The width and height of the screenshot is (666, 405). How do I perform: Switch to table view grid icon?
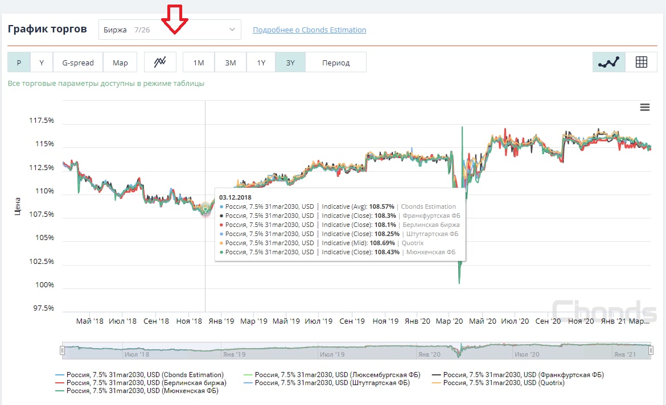pyautogui.click(x=641, y=62)
